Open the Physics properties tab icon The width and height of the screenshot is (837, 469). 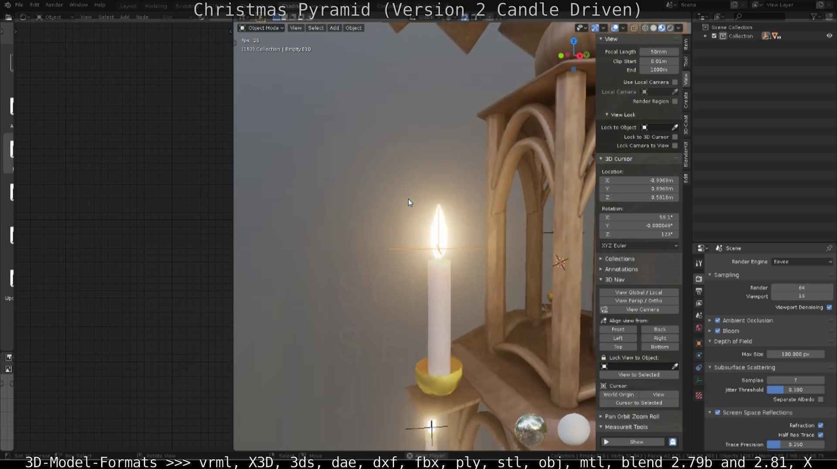coord(699,355)
